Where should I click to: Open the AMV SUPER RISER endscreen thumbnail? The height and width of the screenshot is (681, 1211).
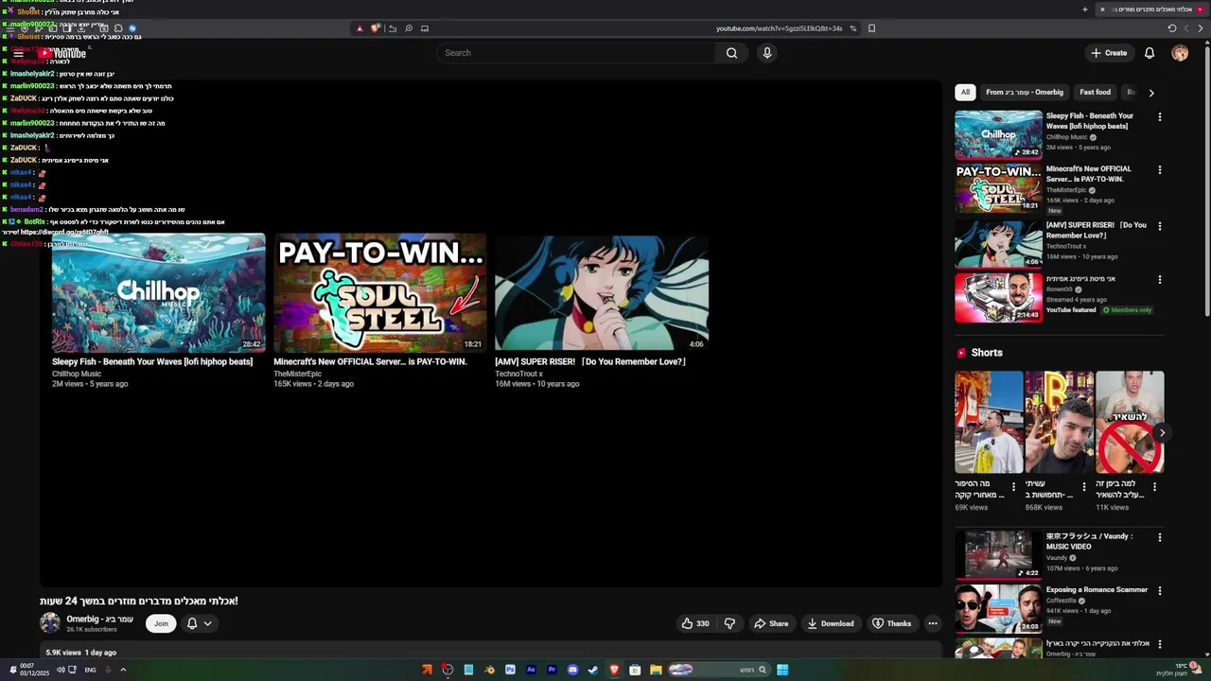coord(602,292)
